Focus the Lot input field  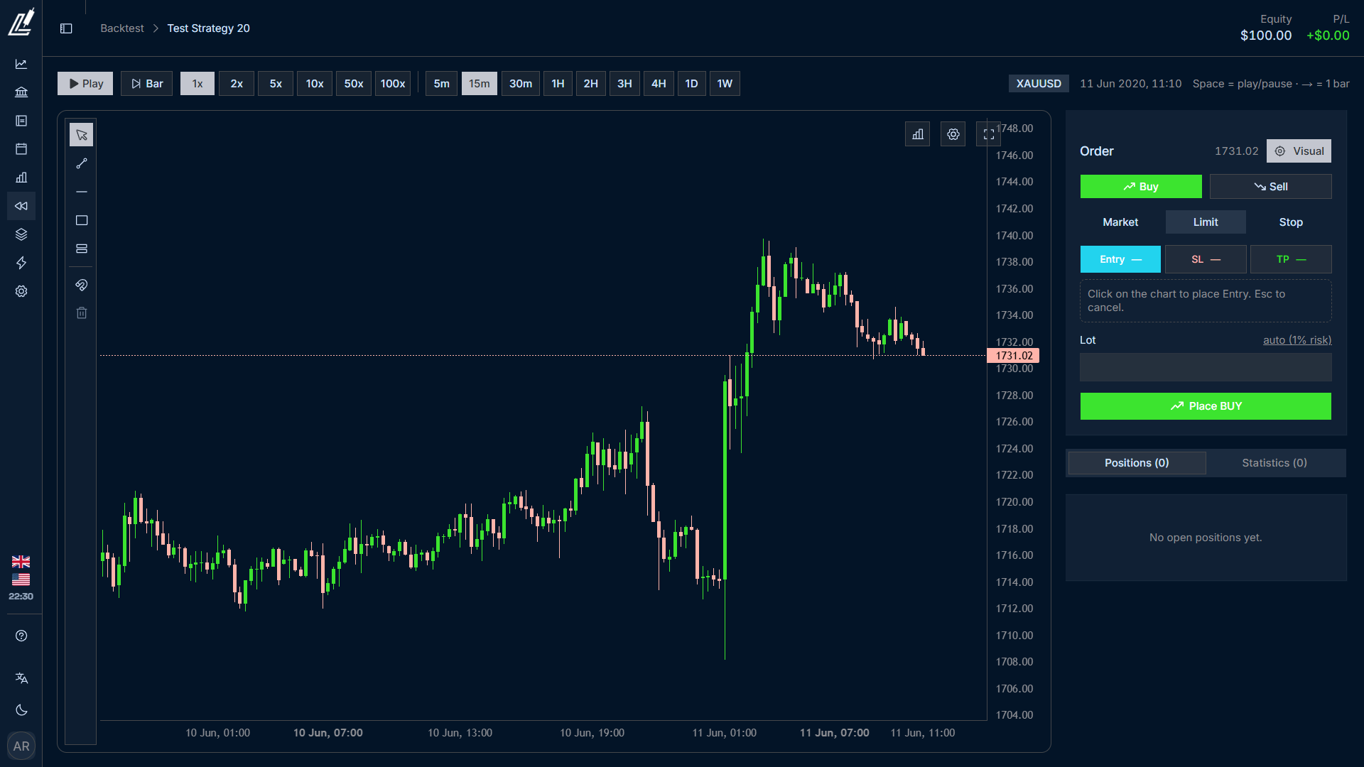point(1206,368)
